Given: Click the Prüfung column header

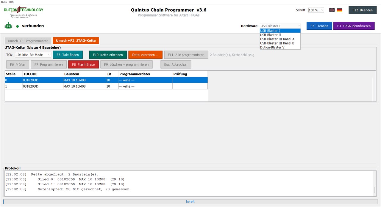Looking at the screenshot, I should [x=190, y=74].
